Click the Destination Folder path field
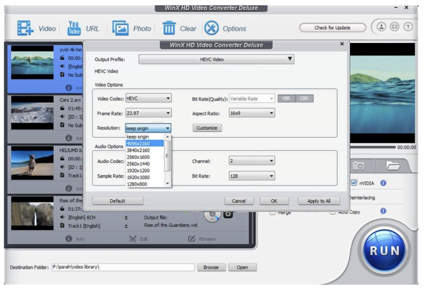Image resolution: width=425 pixels, height=290 pixels. (x=123, y=267)
